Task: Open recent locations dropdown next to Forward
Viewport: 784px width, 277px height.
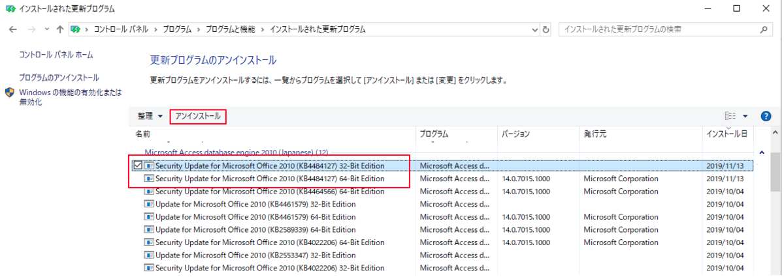Action: coord(46,29)
